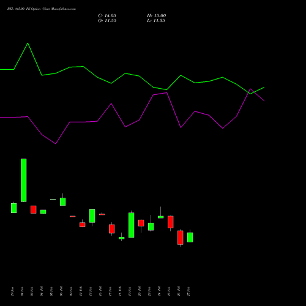This screenshot has height=306, width=306.
Task: Click the purple line's lowest point
Action: point(56,144)
